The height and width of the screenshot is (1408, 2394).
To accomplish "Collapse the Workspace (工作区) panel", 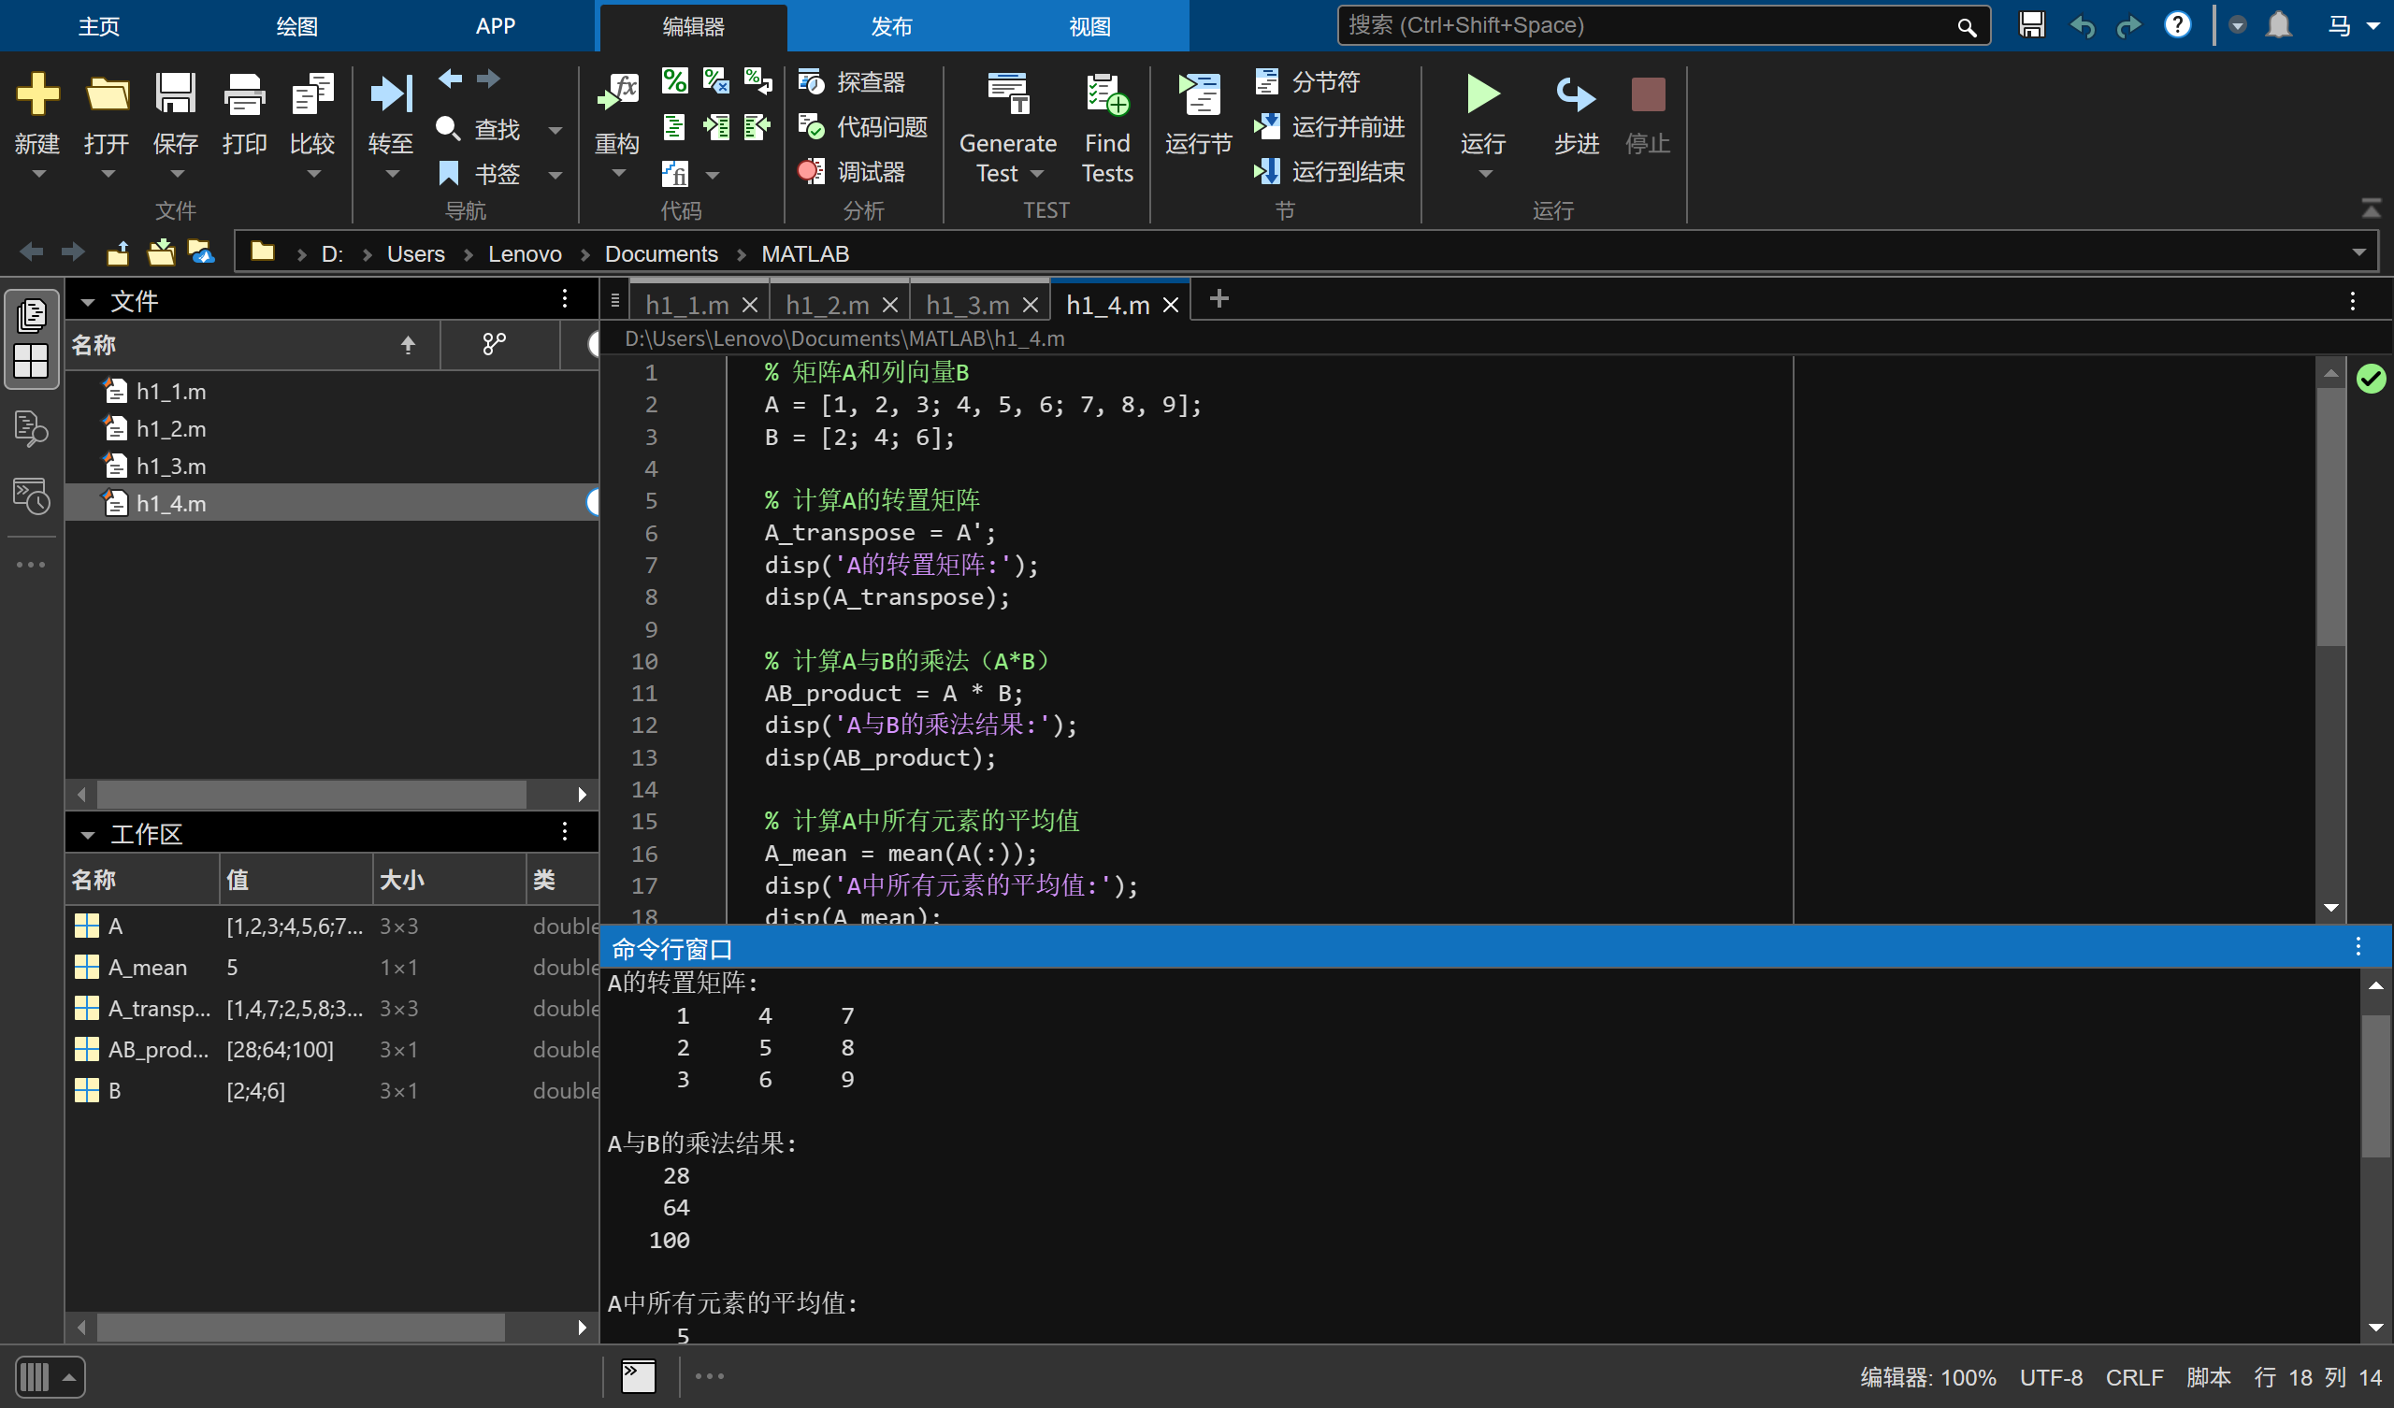I will [87, 835].
